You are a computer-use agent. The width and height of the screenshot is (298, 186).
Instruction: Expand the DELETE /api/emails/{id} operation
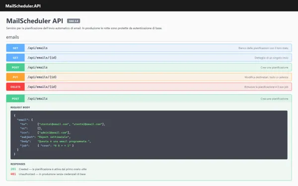[x=149, y=87]
